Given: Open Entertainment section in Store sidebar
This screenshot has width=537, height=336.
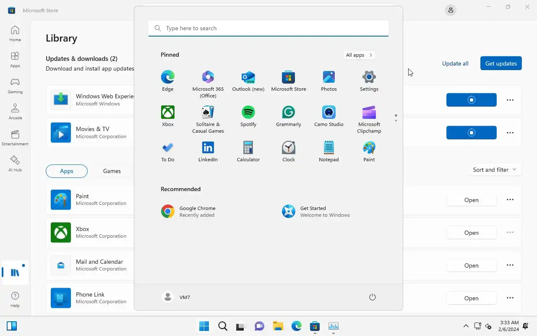Looking at the screenshot, I should [x=15, y=138].
